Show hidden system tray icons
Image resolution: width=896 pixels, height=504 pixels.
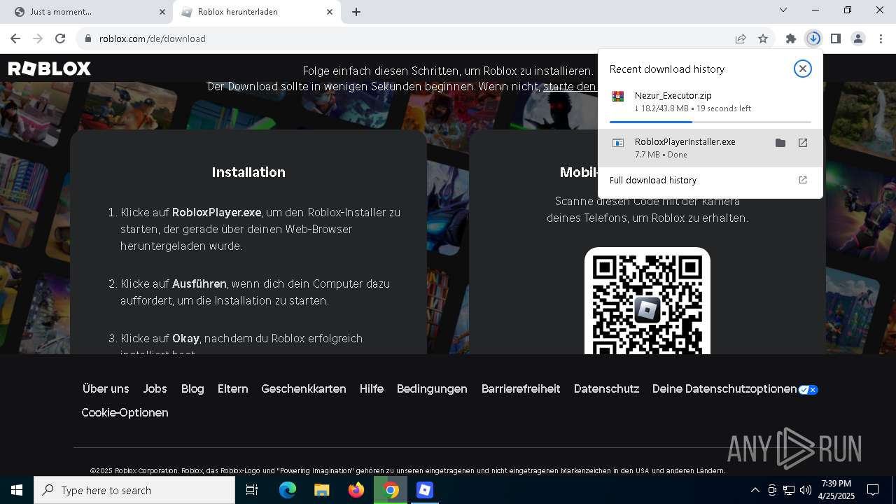click(755, 490)
